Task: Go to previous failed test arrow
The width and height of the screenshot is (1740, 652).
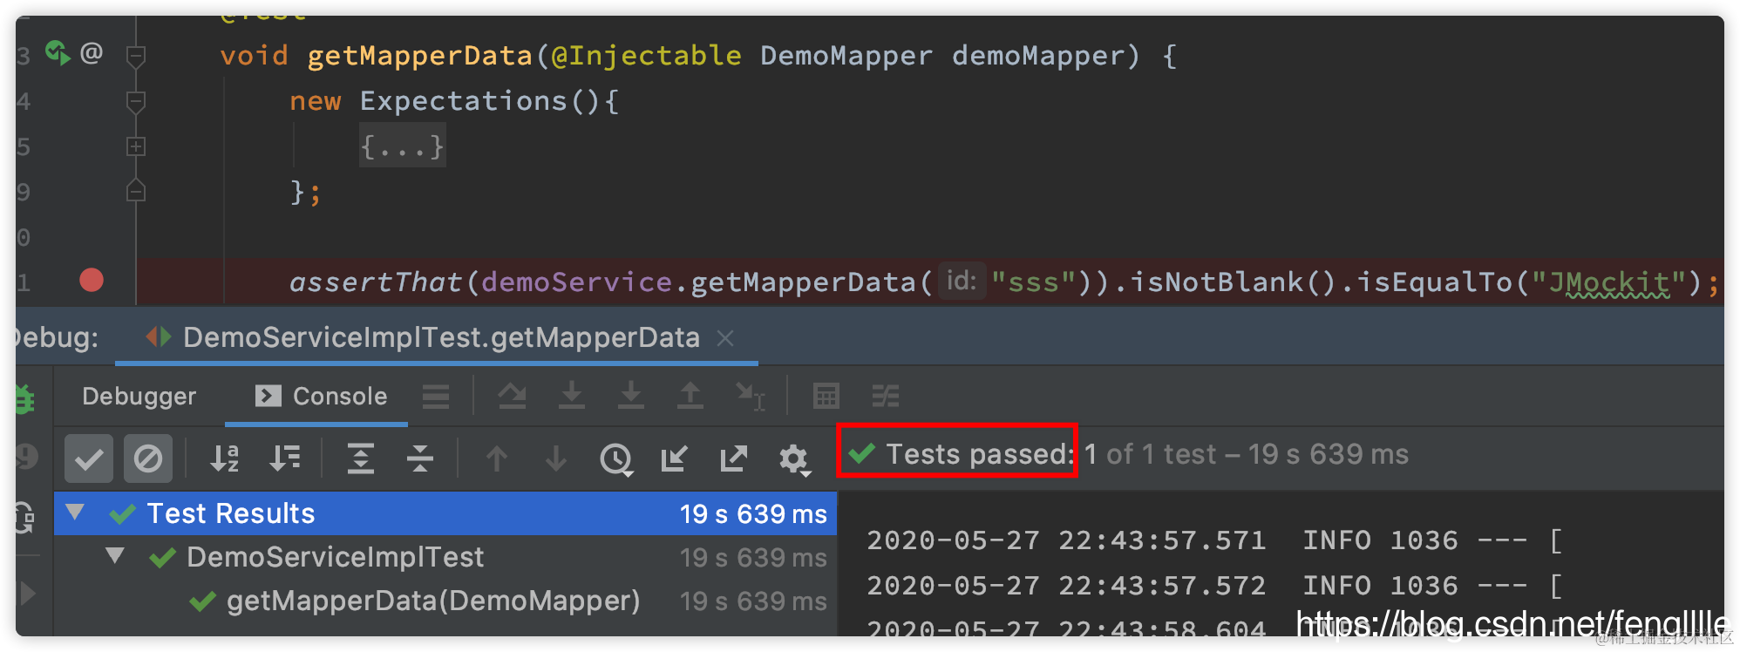Action: point(497,458)
